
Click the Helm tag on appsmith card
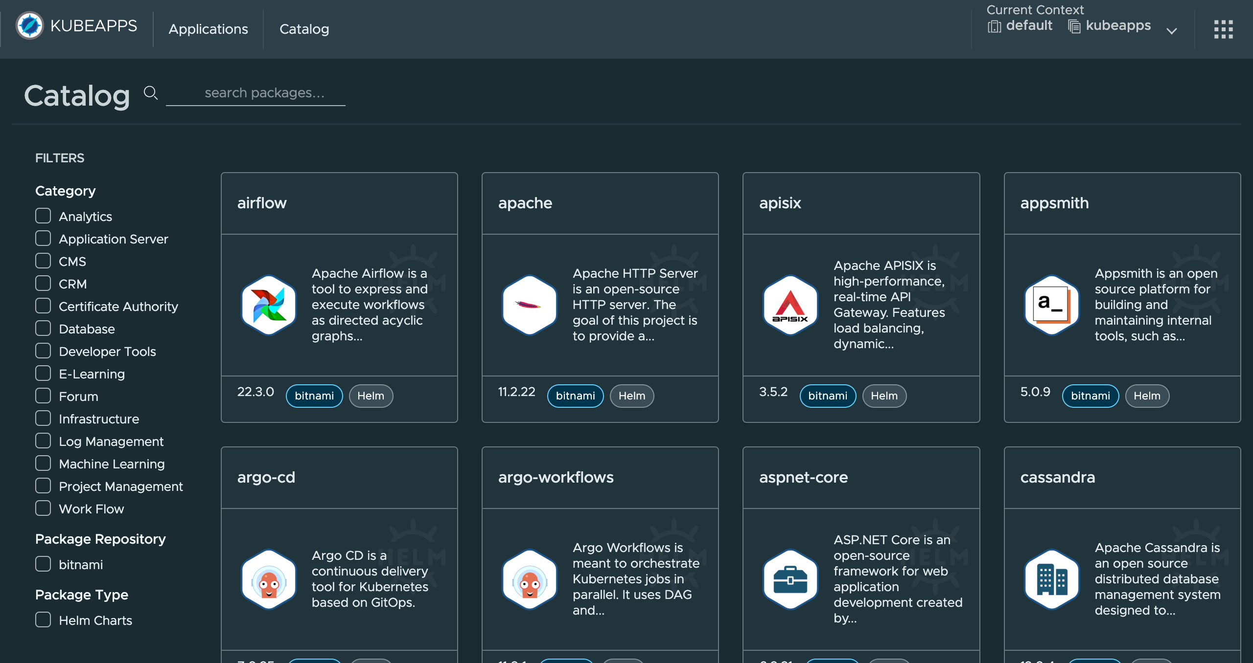point(1147,396)
